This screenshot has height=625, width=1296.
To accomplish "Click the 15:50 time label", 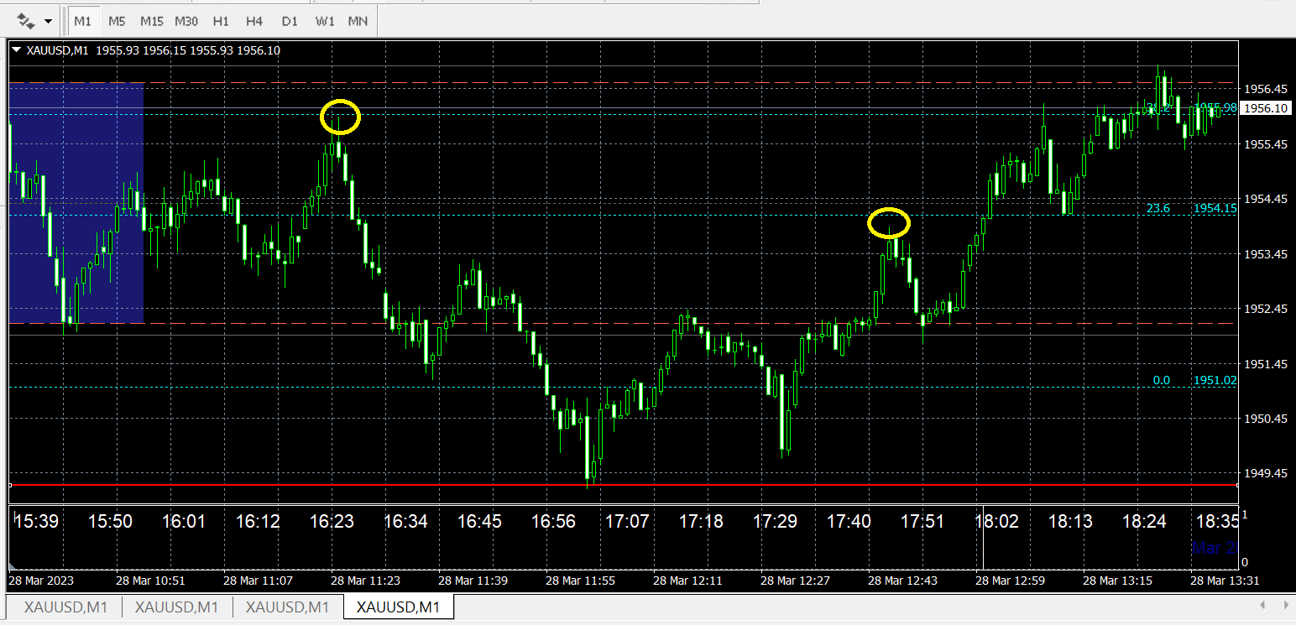I will 110,522.
